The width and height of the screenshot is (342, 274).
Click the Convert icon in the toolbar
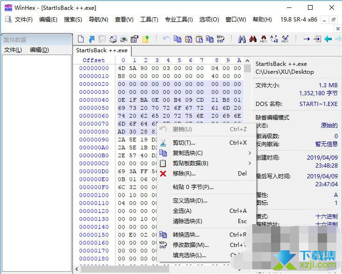(x=210, y=39)
